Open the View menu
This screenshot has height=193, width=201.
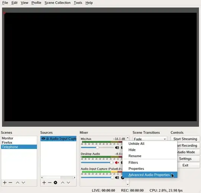click(x=25, y=3)
